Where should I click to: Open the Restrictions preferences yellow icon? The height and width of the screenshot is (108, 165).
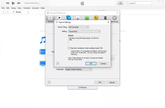96,18
